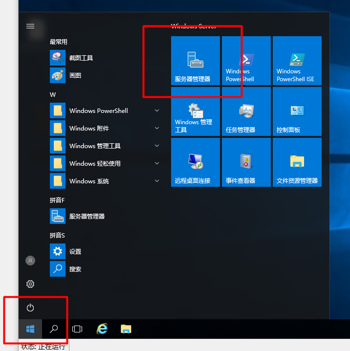Open 搜索 in the app list
Viewport: 350px width, 351px height.
pos(105,269)
